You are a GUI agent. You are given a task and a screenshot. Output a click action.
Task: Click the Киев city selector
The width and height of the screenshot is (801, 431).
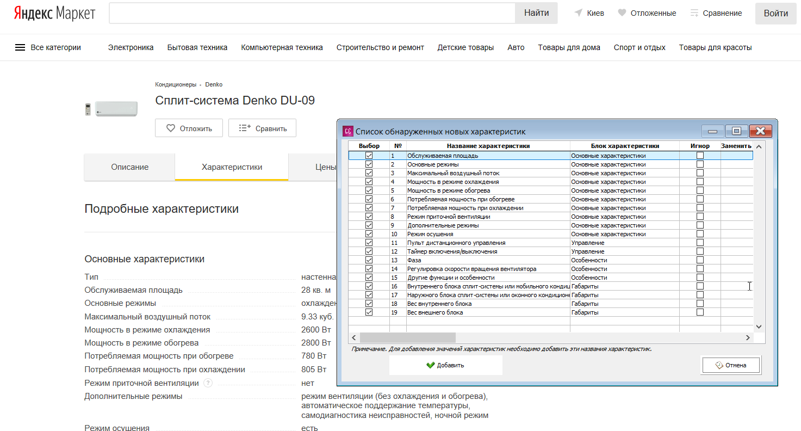[595, 13]
